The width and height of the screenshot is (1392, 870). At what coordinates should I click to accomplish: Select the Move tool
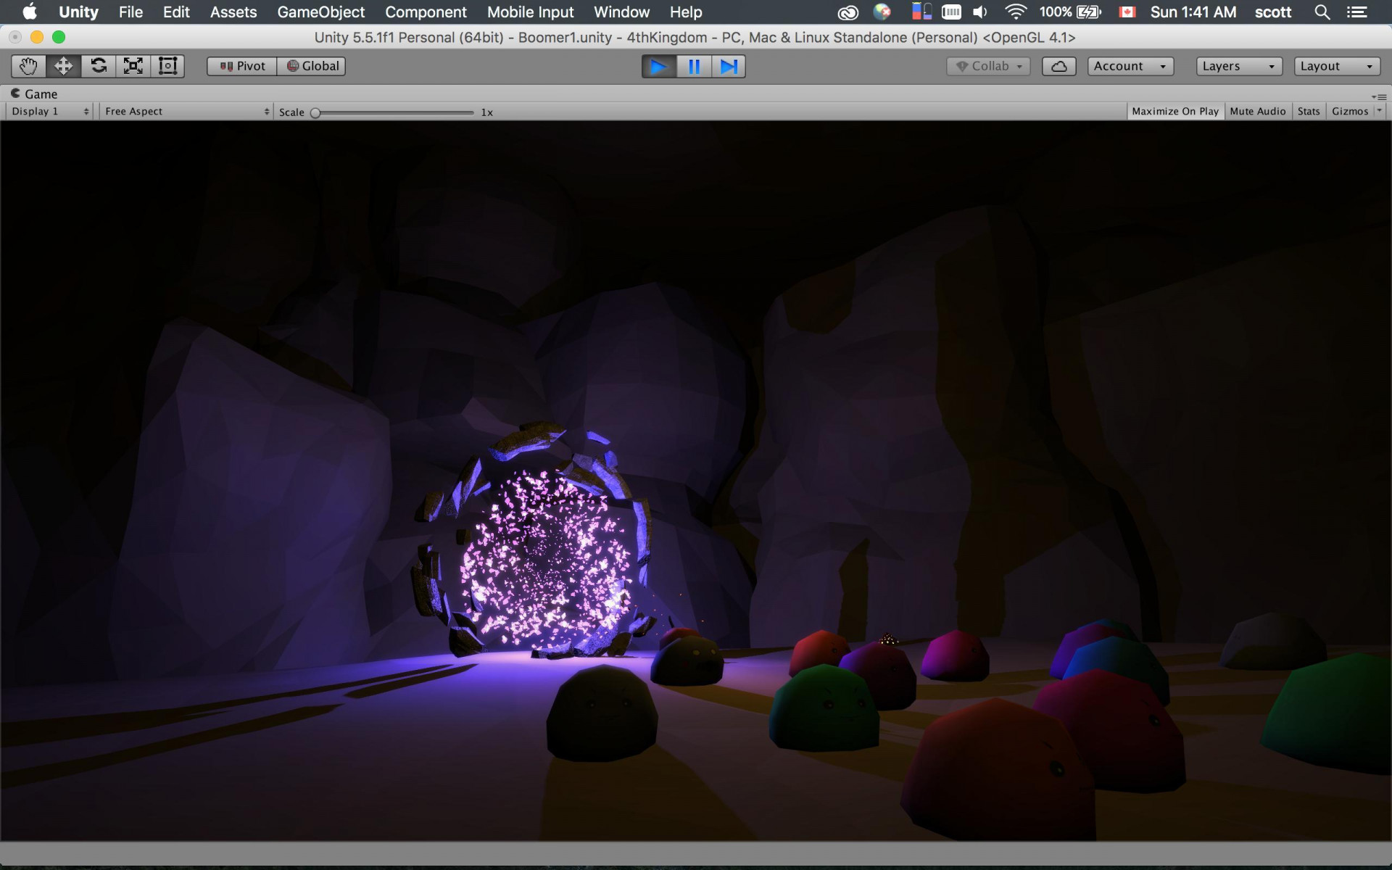pyautogui.click(x=63, y=66)
